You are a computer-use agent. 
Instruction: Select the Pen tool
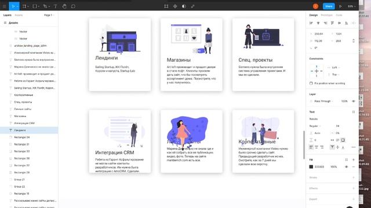pos(45,6)
